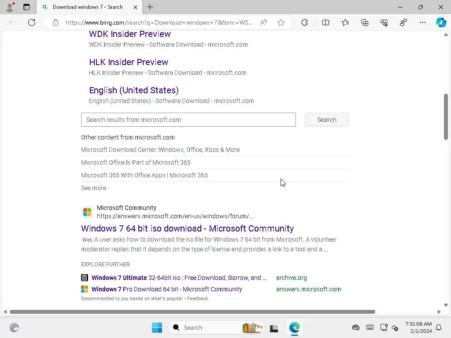Open Microsoft 365 With Office Apps link

[144, 175]
